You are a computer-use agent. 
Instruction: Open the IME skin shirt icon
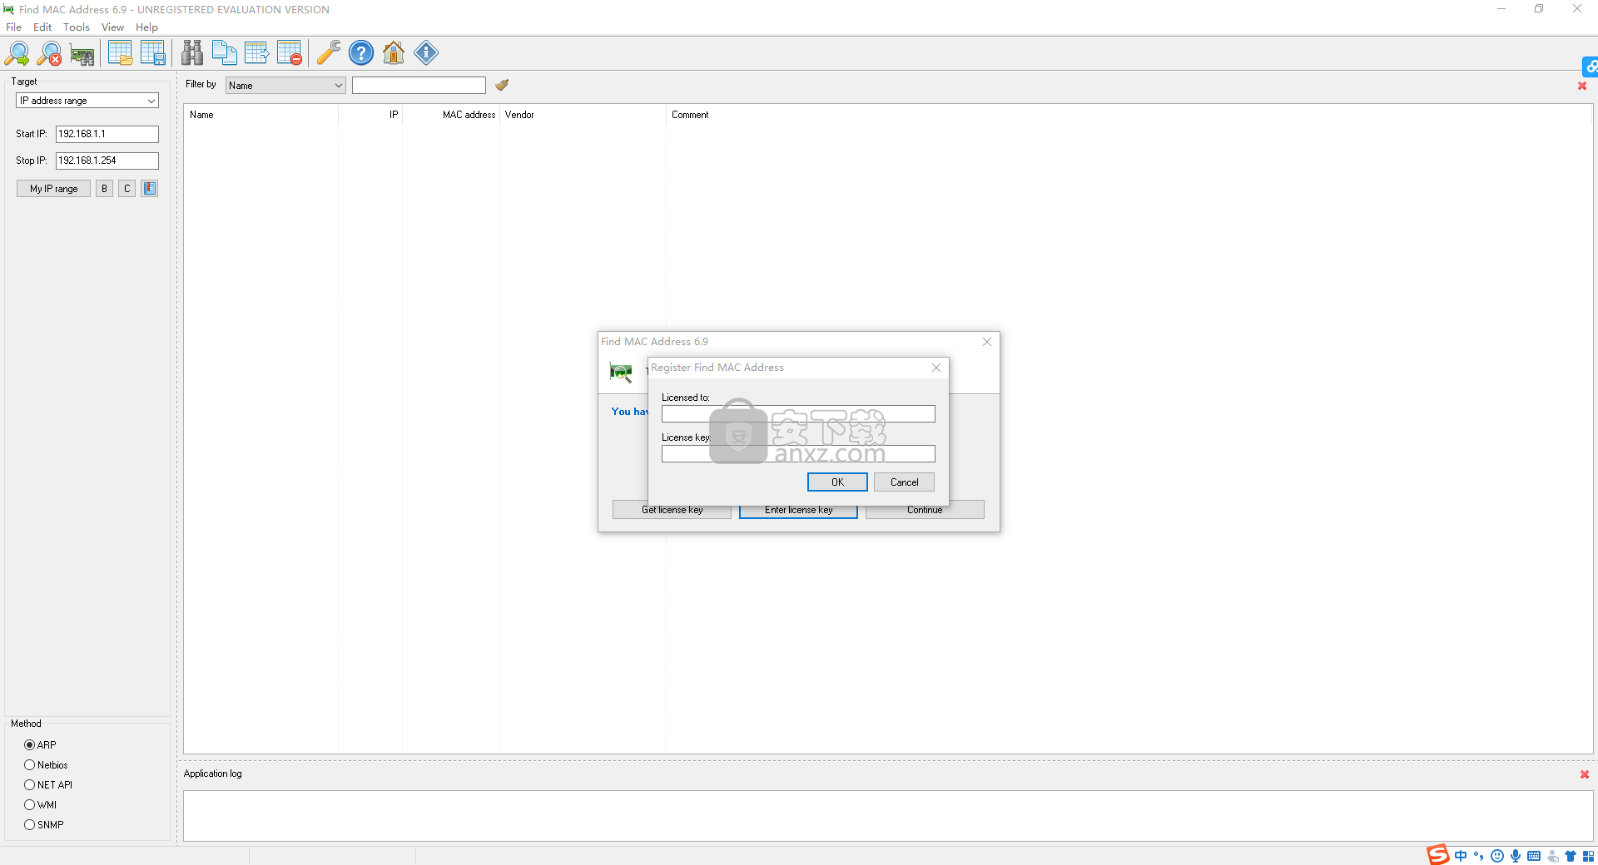pyautogui.click(x=1571, y=856)
